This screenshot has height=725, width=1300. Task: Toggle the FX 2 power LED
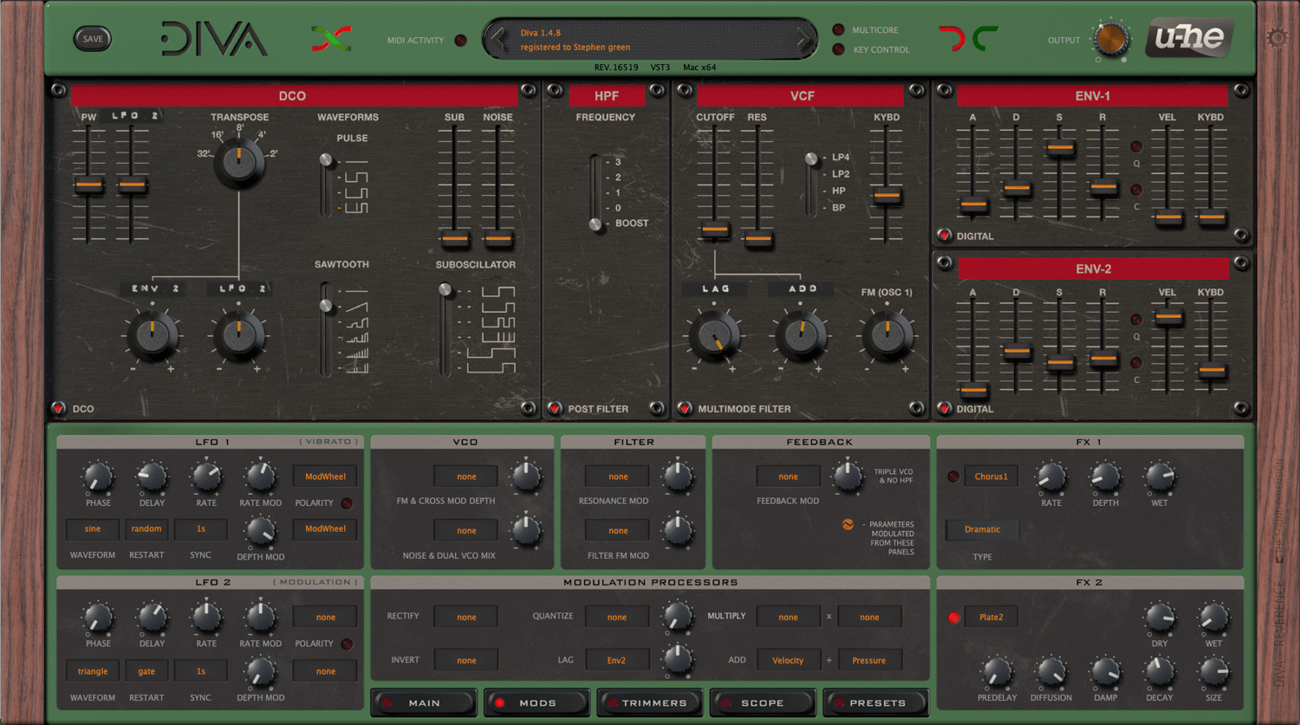point(953,618)
